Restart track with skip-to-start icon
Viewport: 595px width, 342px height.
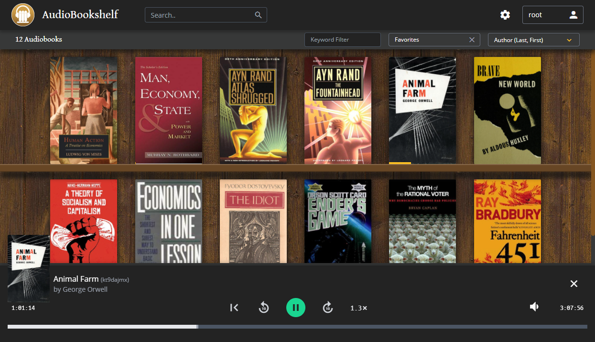click(234, 308)
